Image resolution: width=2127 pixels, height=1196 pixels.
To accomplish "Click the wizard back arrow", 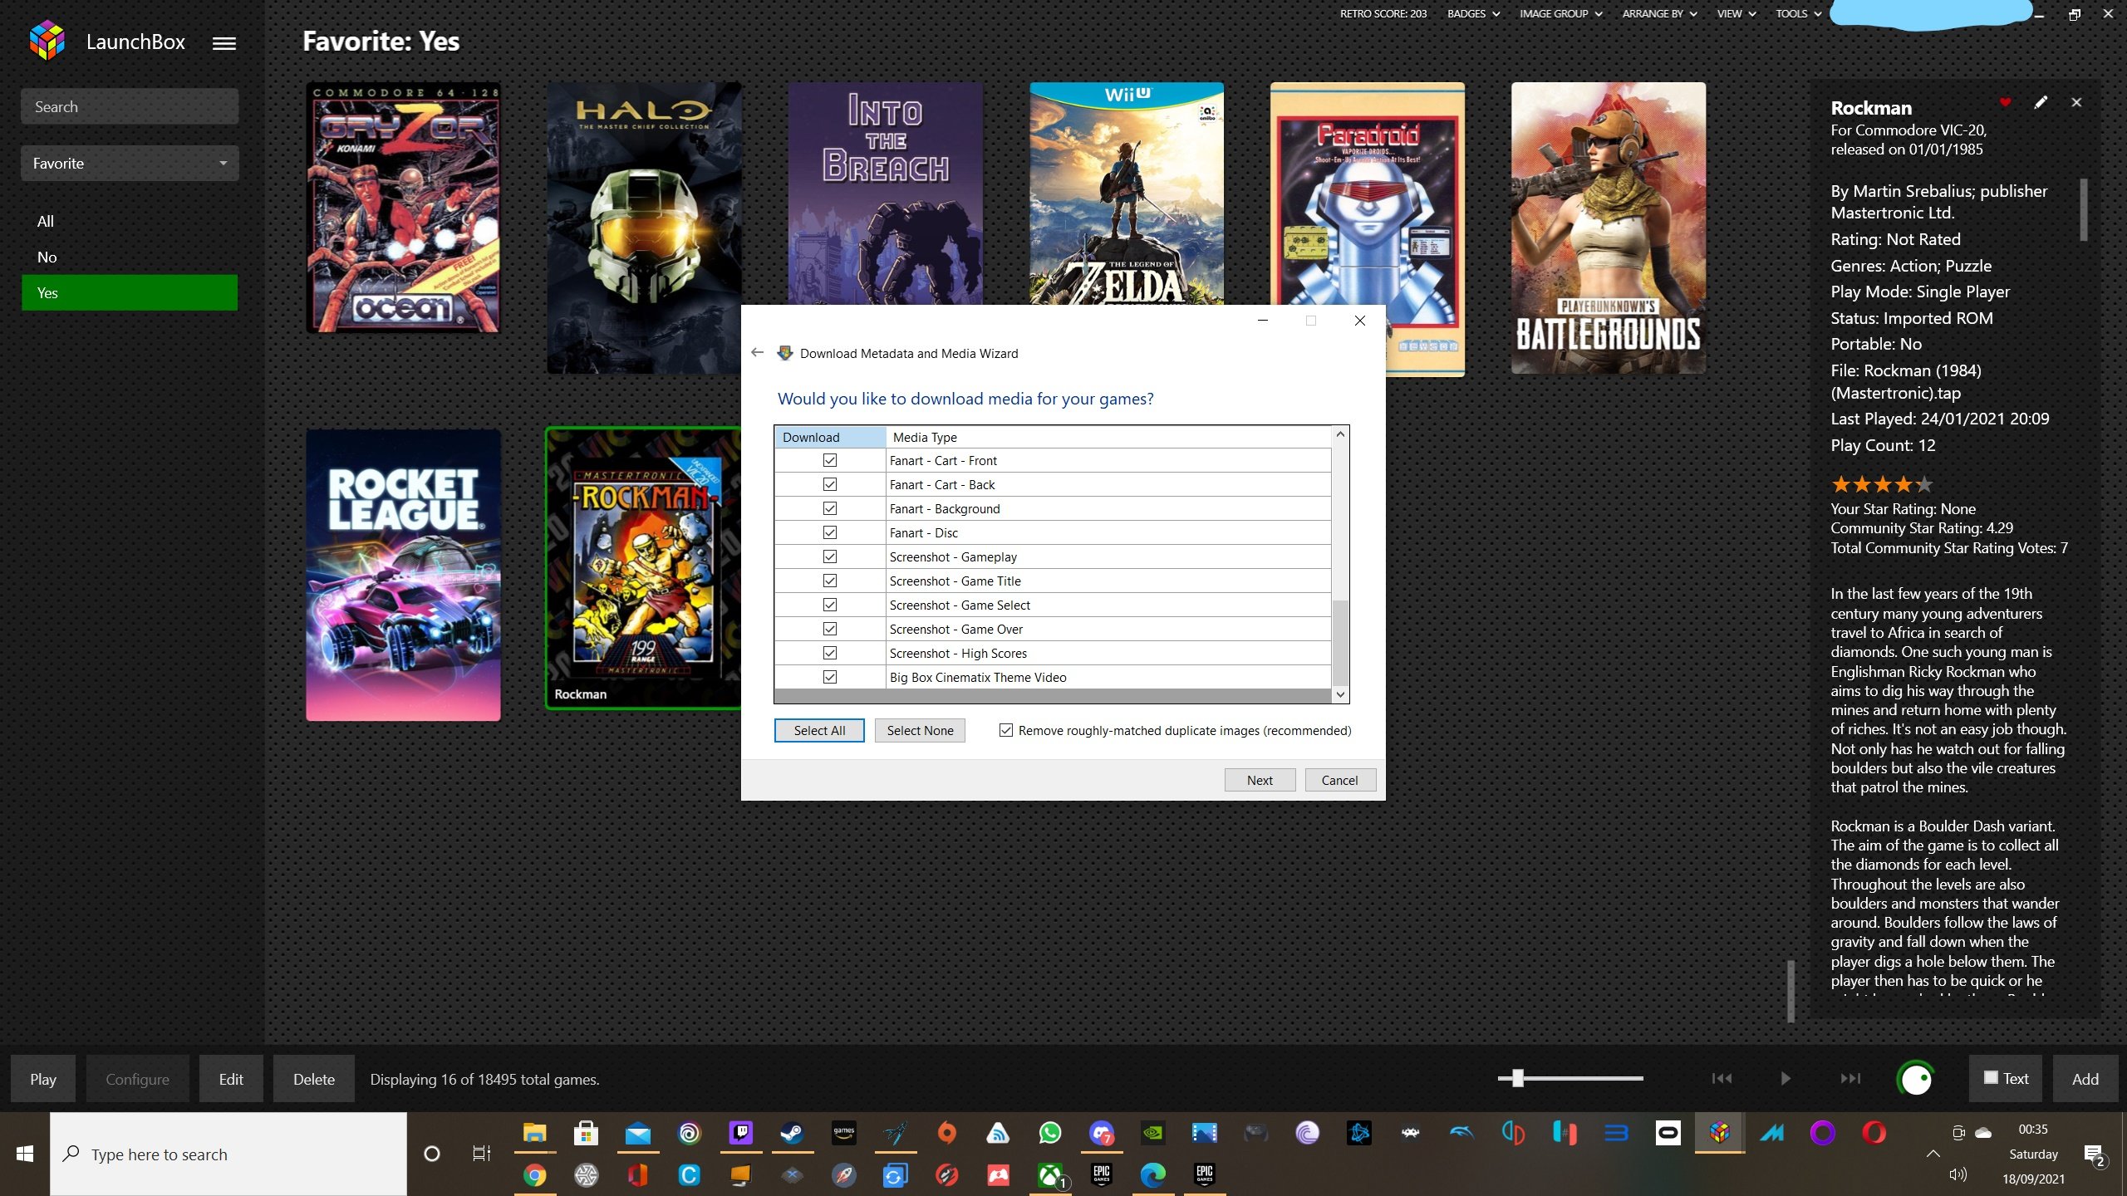I will coord(757,352).
